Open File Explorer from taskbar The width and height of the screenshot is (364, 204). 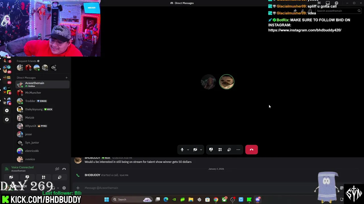coord(191,199)
